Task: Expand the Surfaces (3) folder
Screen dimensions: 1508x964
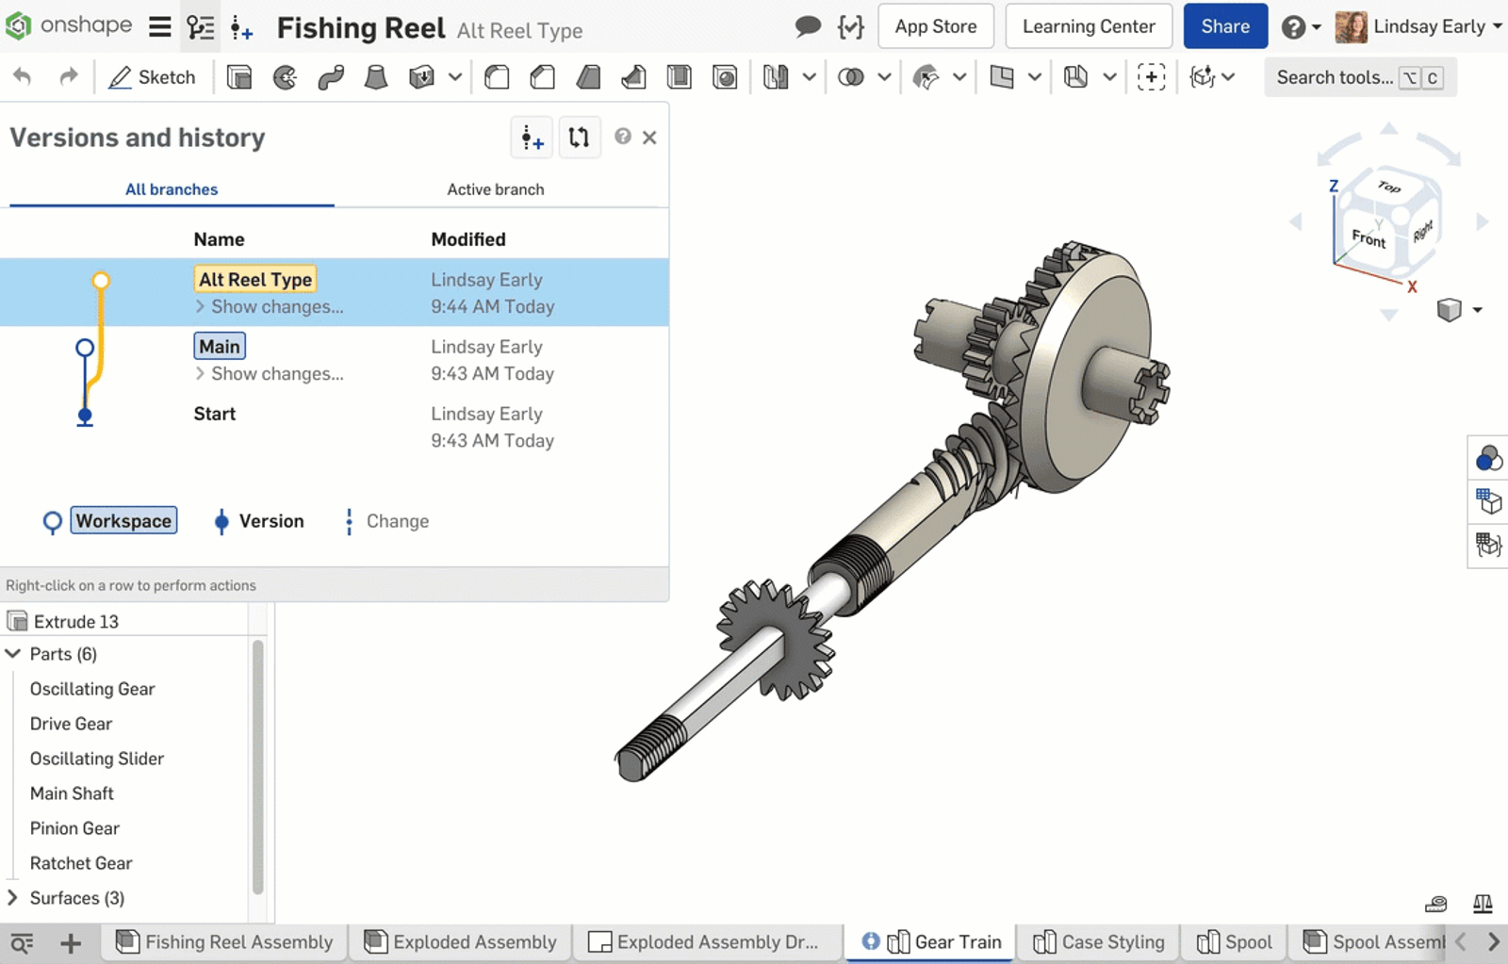Action: (12, 898)
